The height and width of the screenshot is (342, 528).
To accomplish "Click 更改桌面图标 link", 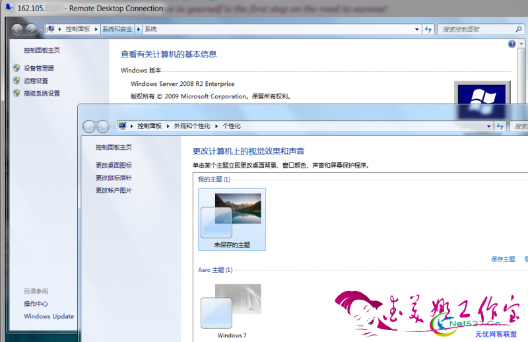I will (114, 166).
